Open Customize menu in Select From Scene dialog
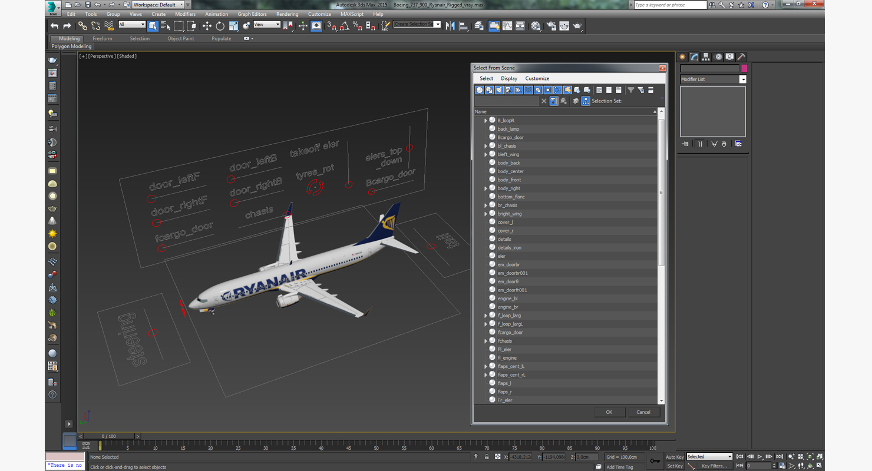Image resolution: width=872 pixels, height=471 pixels. point(537,78)
